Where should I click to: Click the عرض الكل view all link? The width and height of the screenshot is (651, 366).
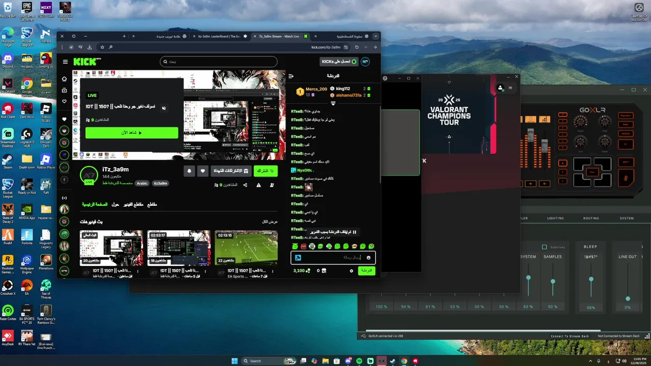270,222
